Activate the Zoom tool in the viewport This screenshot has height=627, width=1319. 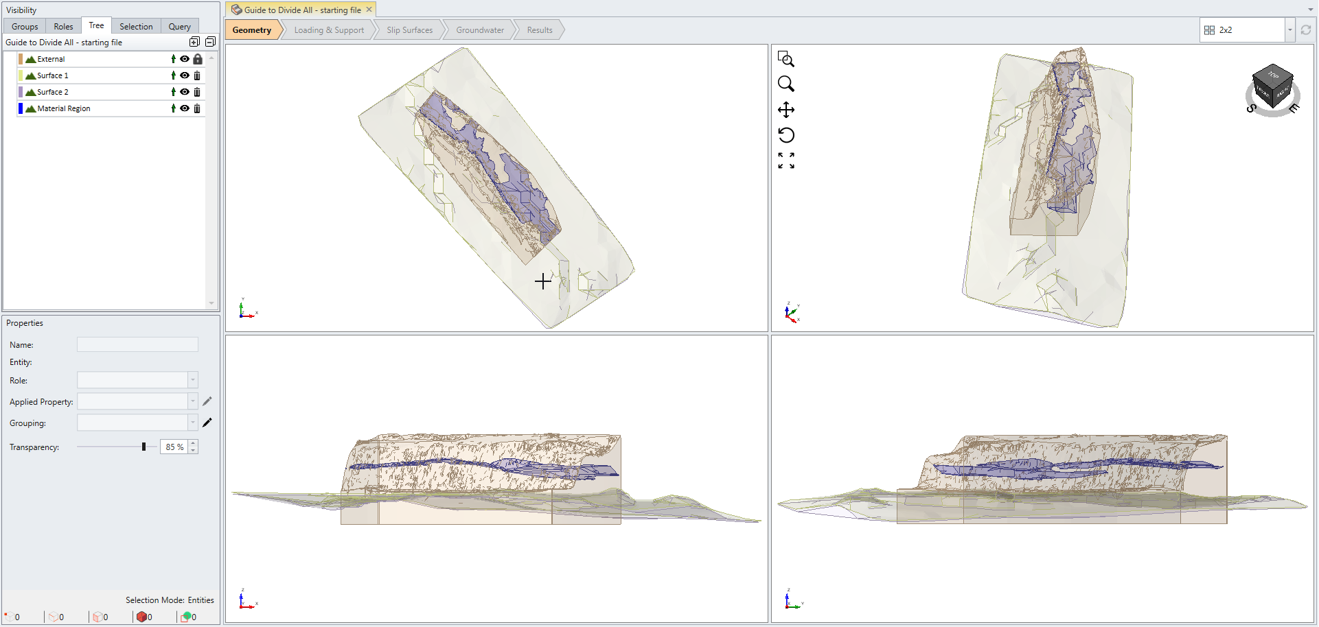coord(786,84)
